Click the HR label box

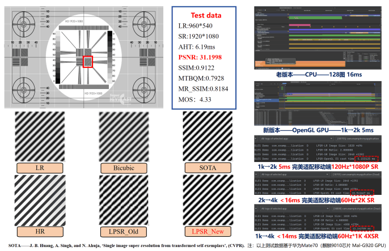pyautogui.click(x=40, y=232)
